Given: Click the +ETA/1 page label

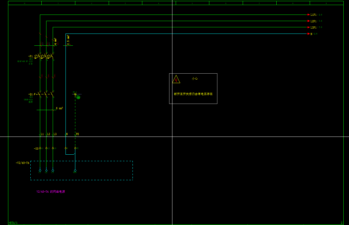Looking at the screenshot, I should click(13, 223).
